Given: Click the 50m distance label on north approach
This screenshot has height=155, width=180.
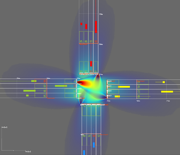Looking at the screenshot, I should tap(101, 45).
